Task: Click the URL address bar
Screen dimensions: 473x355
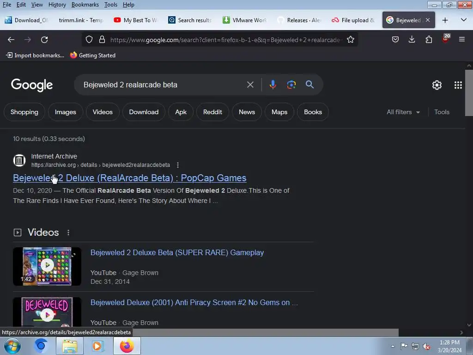Action: pos(225,40)
